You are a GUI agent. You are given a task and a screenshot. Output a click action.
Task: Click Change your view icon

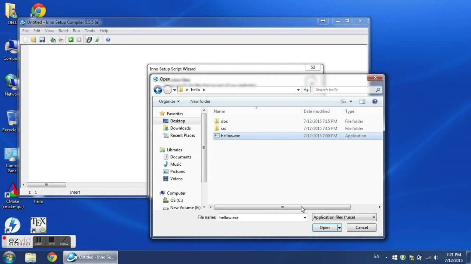point(343,101)
